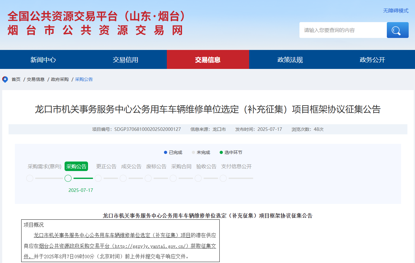The width and height of the screenshot is (415, 263).
Task: Click the location pin icon in breadcrumb
Action: (5, 79)
